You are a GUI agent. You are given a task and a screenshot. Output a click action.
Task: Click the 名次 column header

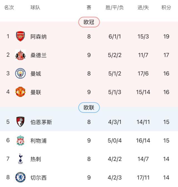coord(9,8)
